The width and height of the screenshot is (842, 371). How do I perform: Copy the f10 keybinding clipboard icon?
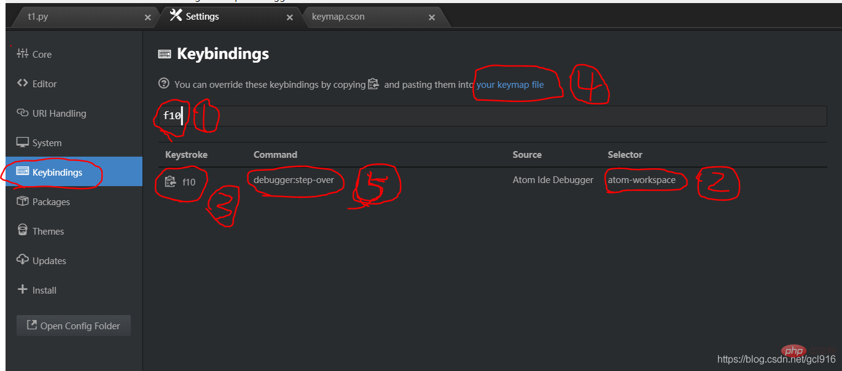pos(171,182)
